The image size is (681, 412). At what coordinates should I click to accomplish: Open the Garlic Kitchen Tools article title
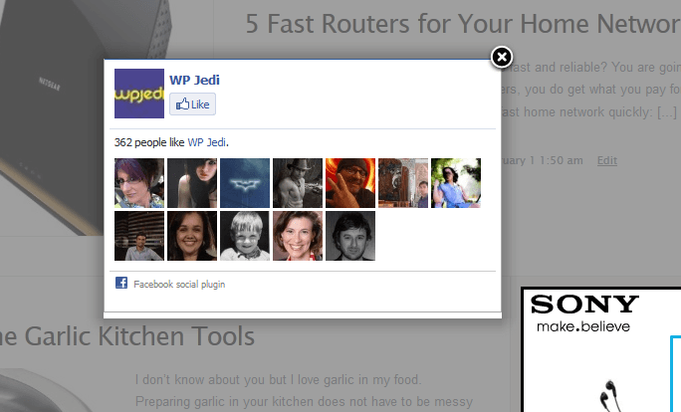pos(127,336)
